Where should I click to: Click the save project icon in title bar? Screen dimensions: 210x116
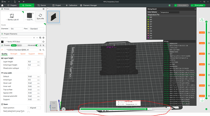[15, 2]
